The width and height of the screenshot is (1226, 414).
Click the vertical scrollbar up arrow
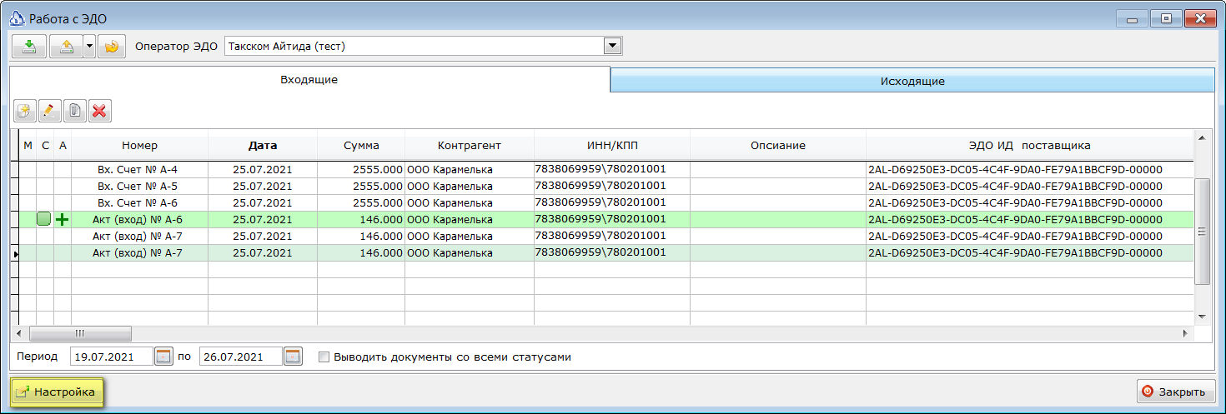[1202, 137]
